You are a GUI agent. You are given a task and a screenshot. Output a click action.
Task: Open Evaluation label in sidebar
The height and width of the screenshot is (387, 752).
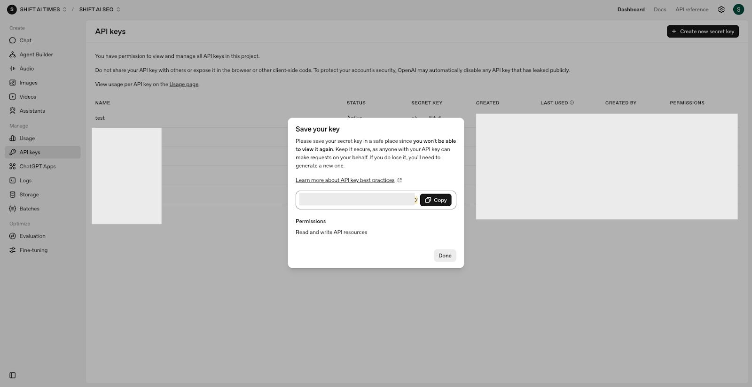click(32, 236)
